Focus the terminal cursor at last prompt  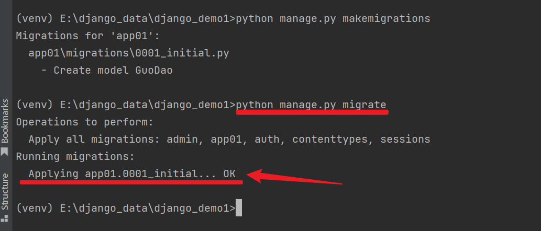pos(239,208)
